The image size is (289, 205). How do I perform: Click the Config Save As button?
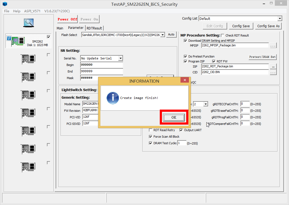pyautogui.click(x=268, y=26)
